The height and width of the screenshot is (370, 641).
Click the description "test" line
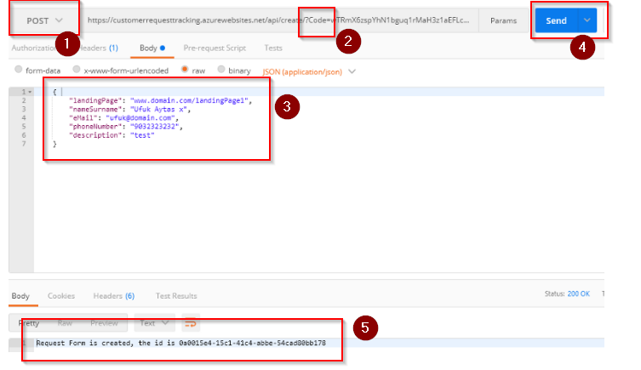coord(112,135)
